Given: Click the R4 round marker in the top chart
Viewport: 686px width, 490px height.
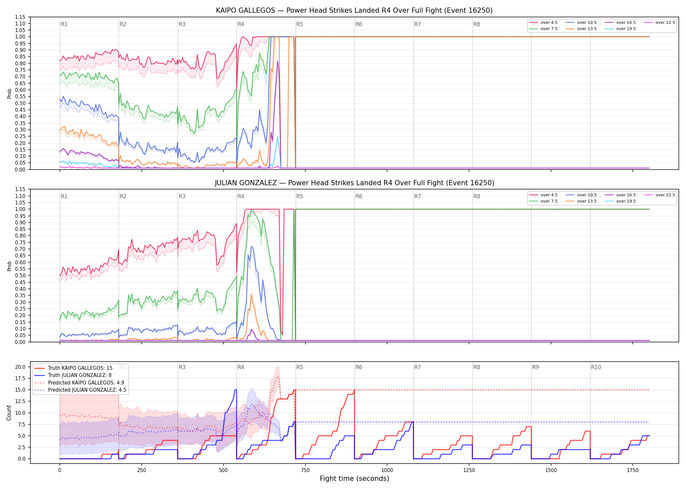Looking at the screenshot, I should point(241,24).
